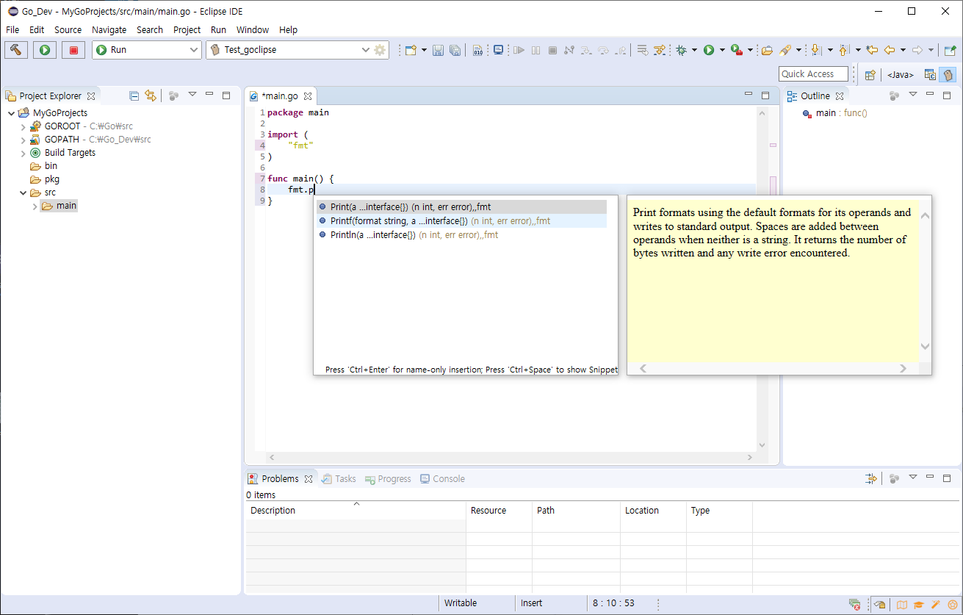963x615 pixels.
Task: Expand the main folder node
Action: point(35,206)
